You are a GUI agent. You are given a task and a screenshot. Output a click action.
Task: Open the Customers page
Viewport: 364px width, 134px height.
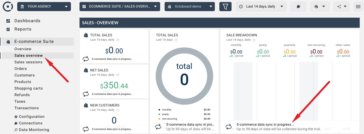point(25,75)
